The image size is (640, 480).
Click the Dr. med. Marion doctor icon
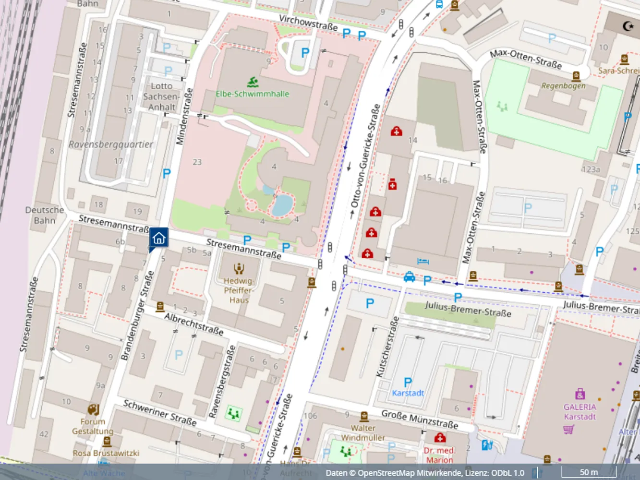pos(440,438)
